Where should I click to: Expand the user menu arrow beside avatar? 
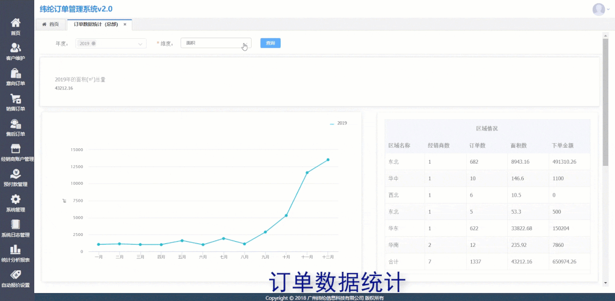609,9
